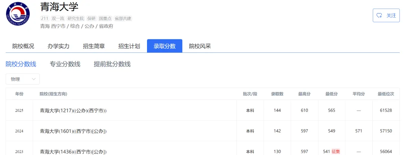Open the 招生计划 tab
This screenshot has height=155, width=405.
[x=129, y=46]
